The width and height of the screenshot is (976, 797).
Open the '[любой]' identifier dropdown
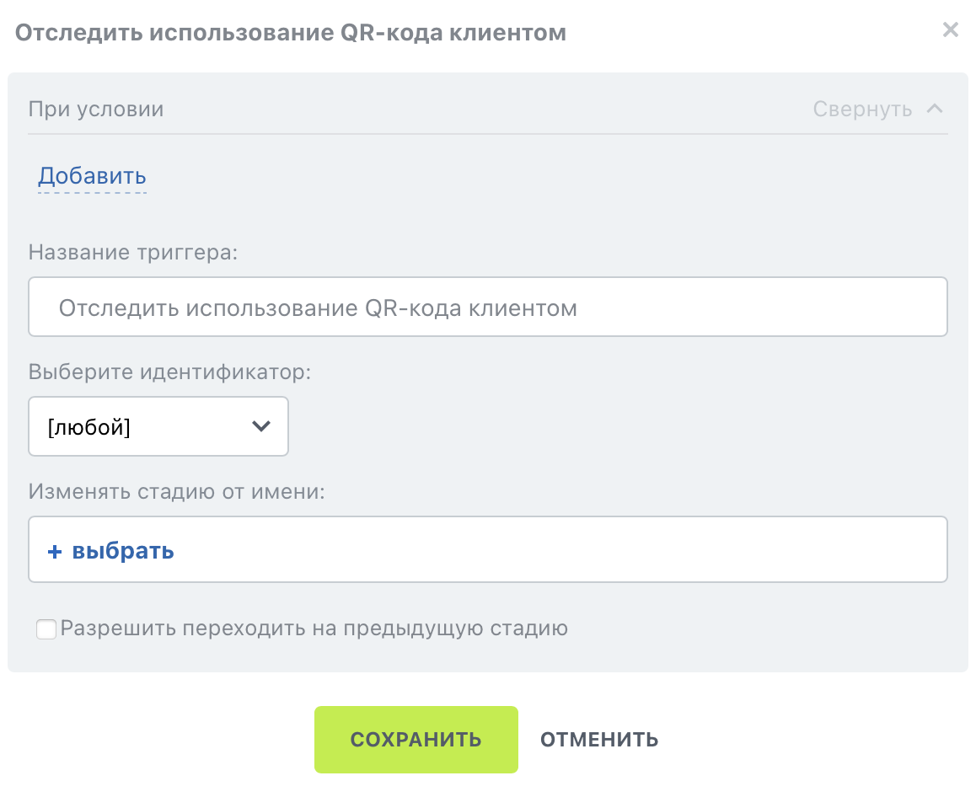(158, 426)
